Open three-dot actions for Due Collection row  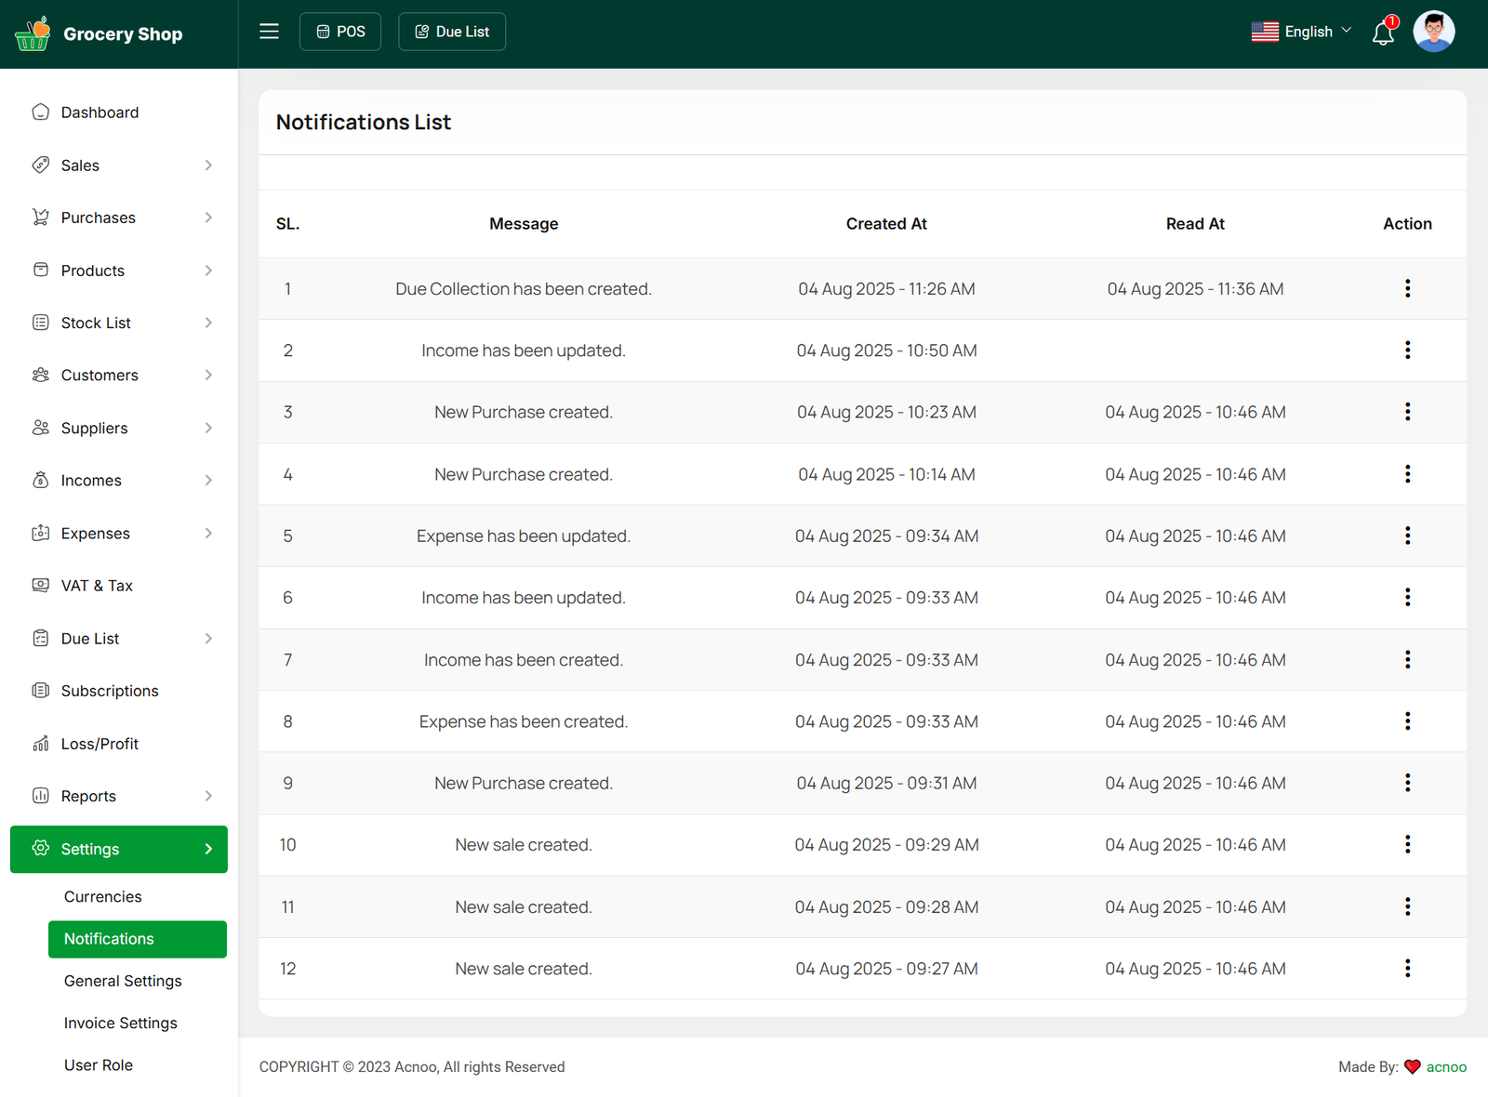1407,288
